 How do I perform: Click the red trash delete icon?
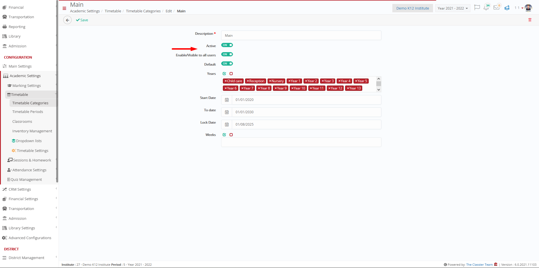click(530, 20)
